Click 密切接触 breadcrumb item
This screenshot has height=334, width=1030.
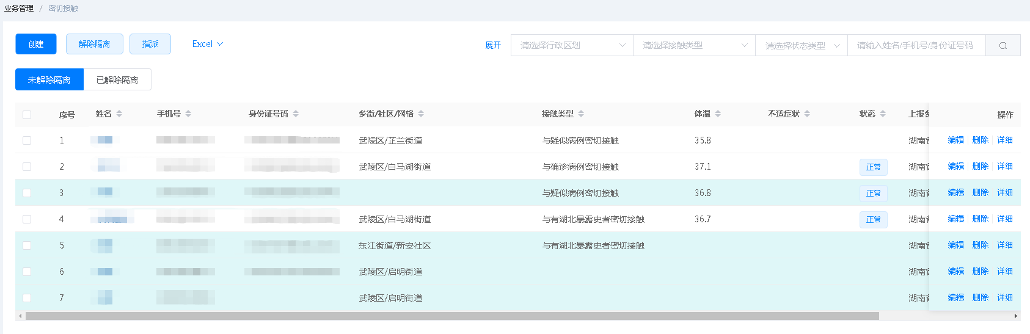tap(64, 9)
